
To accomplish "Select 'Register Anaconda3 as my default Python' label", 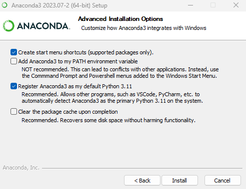I will click(75, 86).
